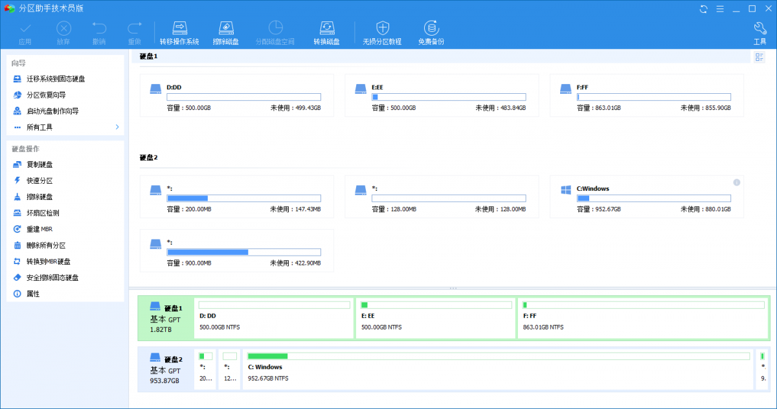Toggle the disk view layout icon above 硬盘1
The image size is (777, 409).
click(x=759, y=56)
